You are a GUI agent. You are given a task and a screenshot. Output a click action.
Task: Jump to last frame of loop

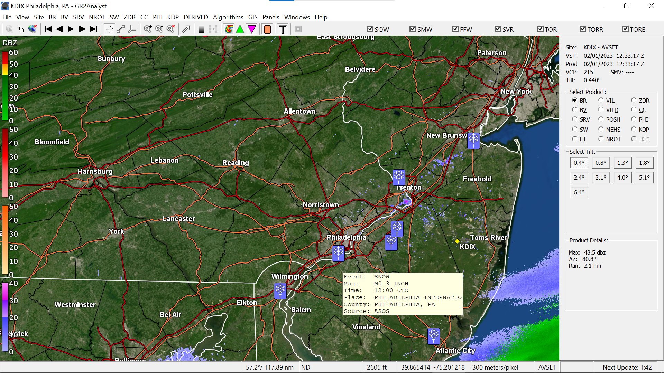94,29
